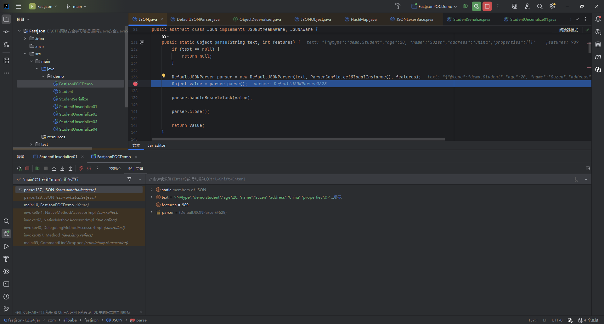Remove the breakpoint on line 137
Image resolution: width=604 pixels, height=324 pixels.
[135, 84]
